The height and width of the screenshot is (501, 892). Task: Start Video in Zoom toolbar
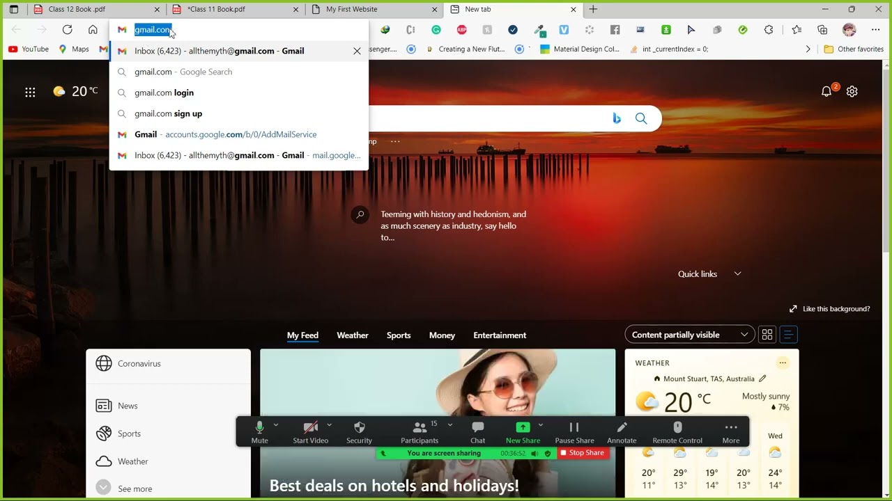tap(310, 432)
